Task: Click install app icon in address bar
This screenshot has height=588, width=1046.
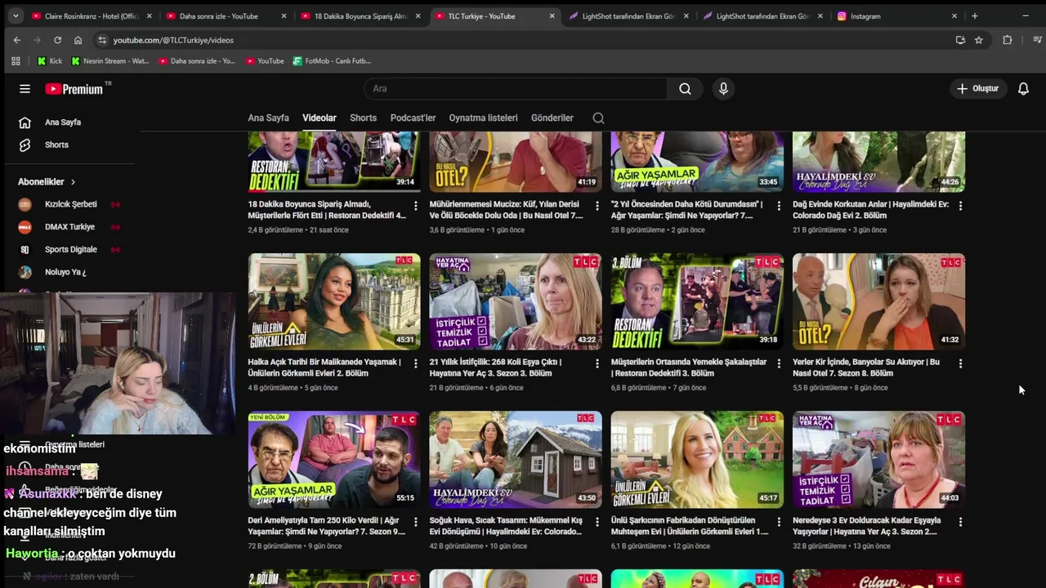Action: [x=960, y=40]
